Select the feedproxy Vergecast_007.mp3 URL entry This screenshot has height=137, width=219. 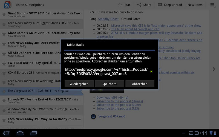click(106, 72)
